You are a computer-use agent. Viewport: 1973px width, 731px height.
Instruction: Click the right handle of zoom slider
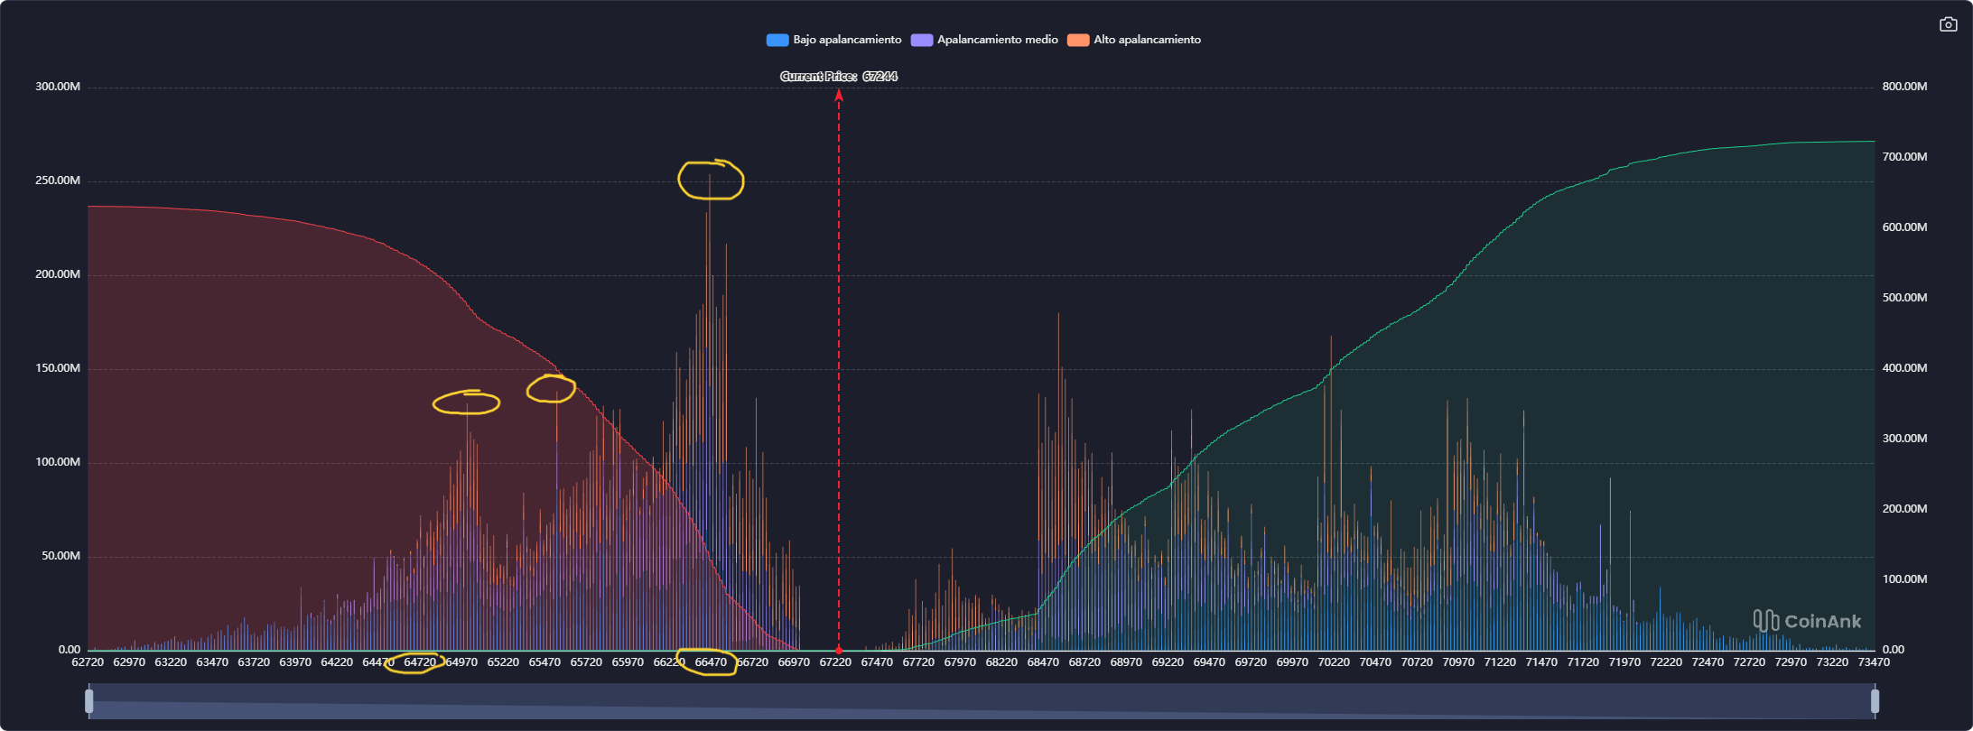1875,701
